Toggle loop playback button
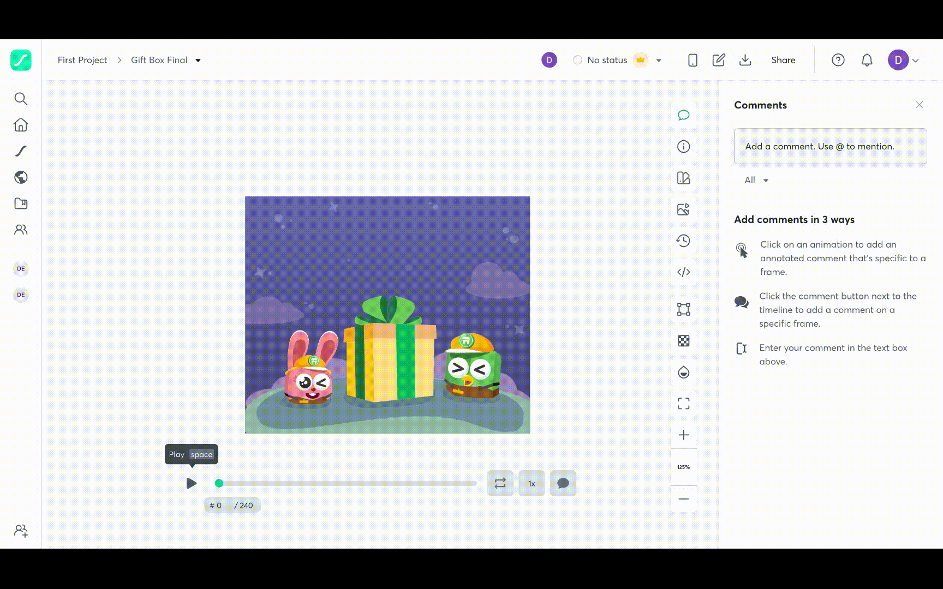943x589 pixels. point(500,483)
